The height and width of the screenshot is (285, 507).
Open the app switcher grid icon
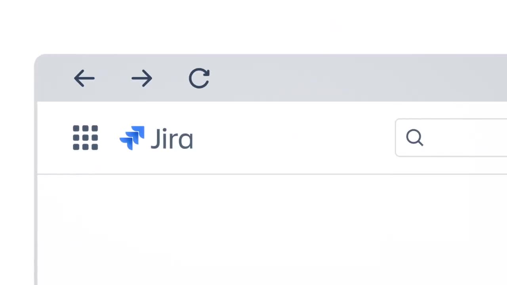[x=85, y=138]
